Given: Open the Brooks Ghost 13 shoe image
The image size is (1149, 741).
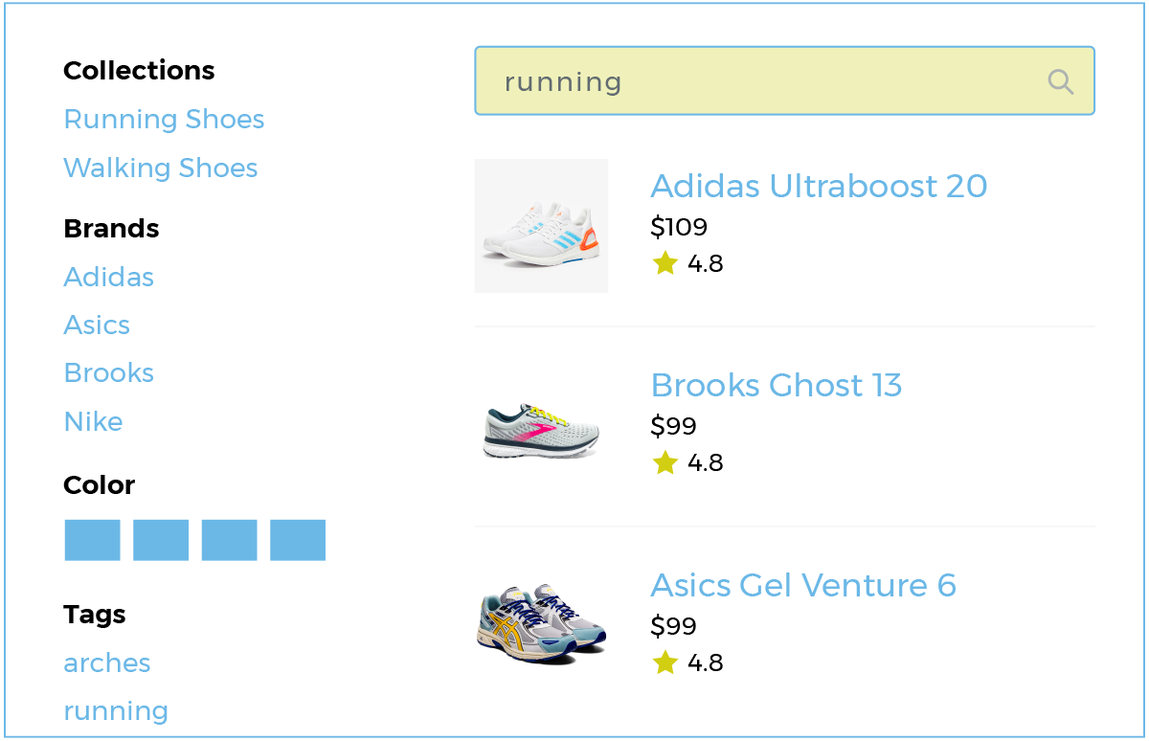Looking at the screenshot, I should point(541,430).
